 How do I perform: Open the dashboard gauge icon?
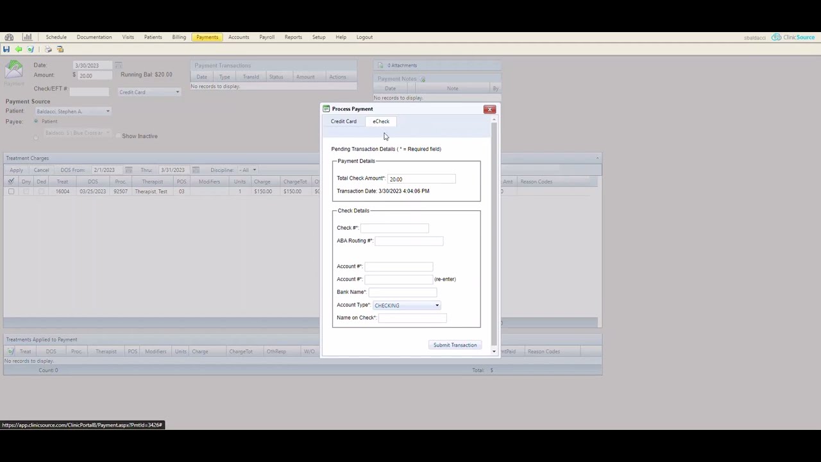[x=9, y=37]
